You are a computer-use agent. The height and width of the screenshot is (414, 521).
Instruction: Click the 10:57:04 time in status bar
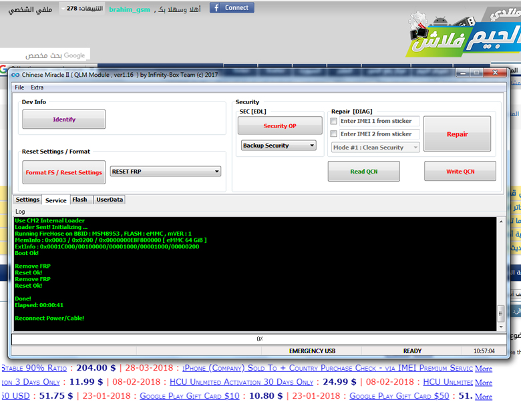484,351
